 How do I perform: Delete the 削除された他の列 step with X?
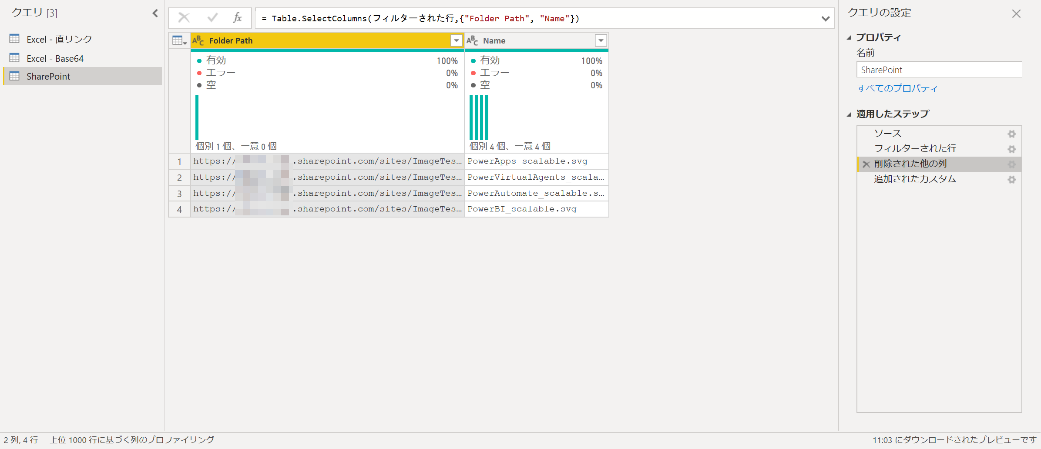coord(866,164)
